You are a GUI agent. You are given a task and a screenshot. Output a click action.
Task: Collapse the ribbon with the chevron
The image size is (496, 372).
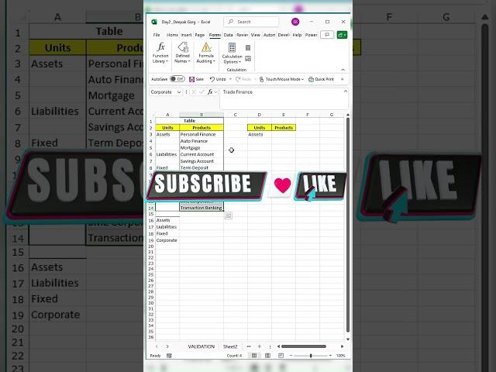point(343,70)
